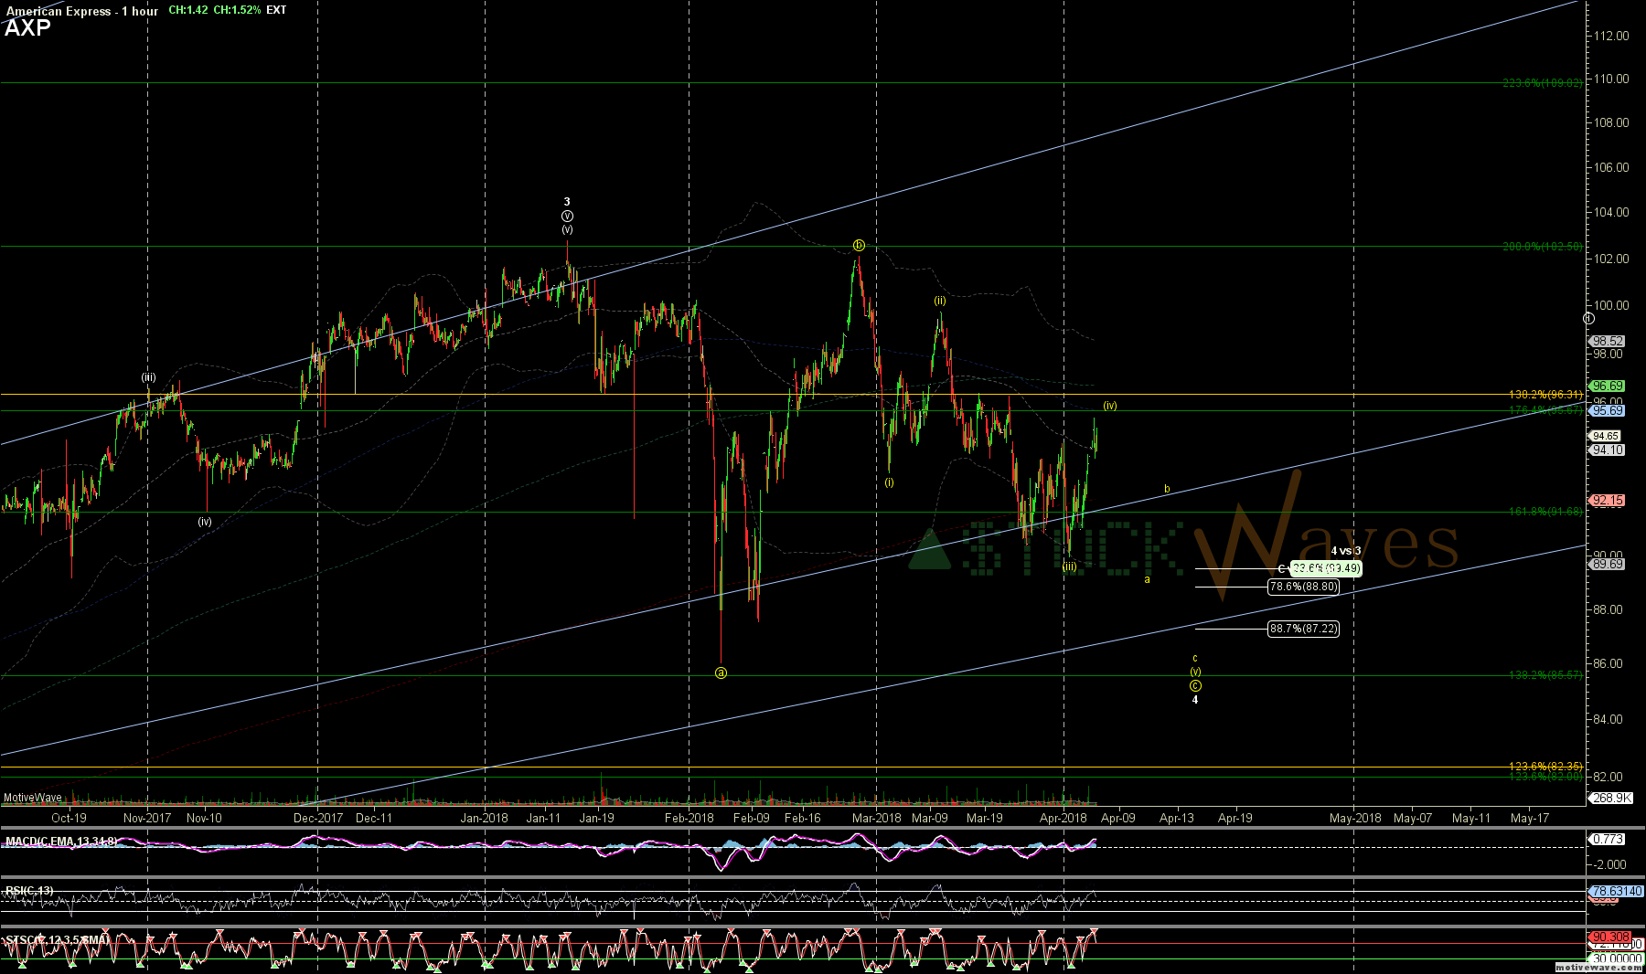
Task: Select the 161.8%(91.68) Fibonacci level label
Action: 1544,512
